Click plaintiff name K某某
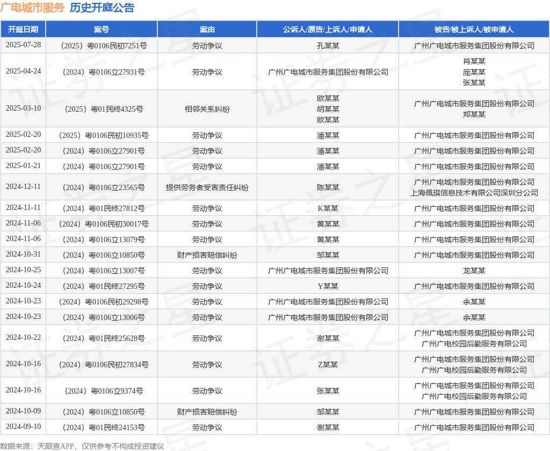This screenshot has height=451, width=550. tap(328, 208)
